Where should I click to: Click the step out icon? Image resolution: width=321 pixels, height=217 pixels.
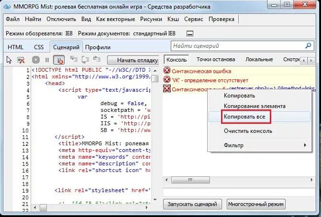(97, 59)
